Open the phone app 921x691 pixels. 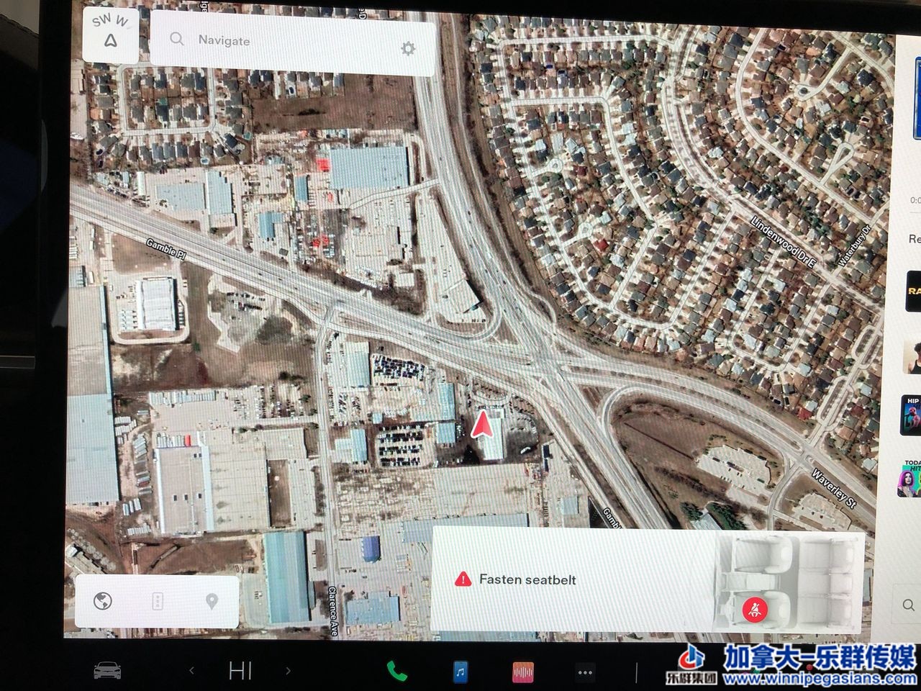396,672
